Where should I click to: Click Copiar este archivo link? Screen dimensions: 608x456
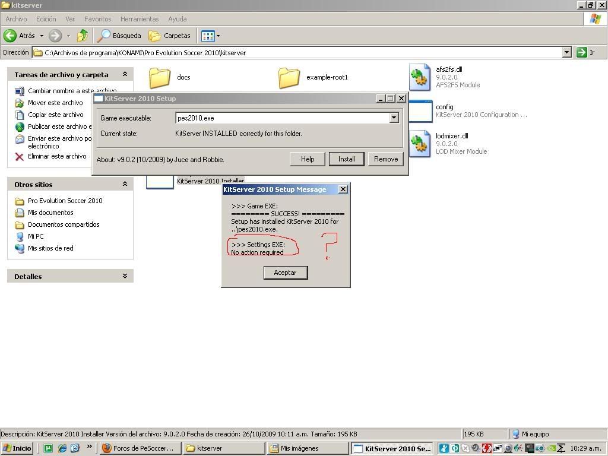point(55,115)
